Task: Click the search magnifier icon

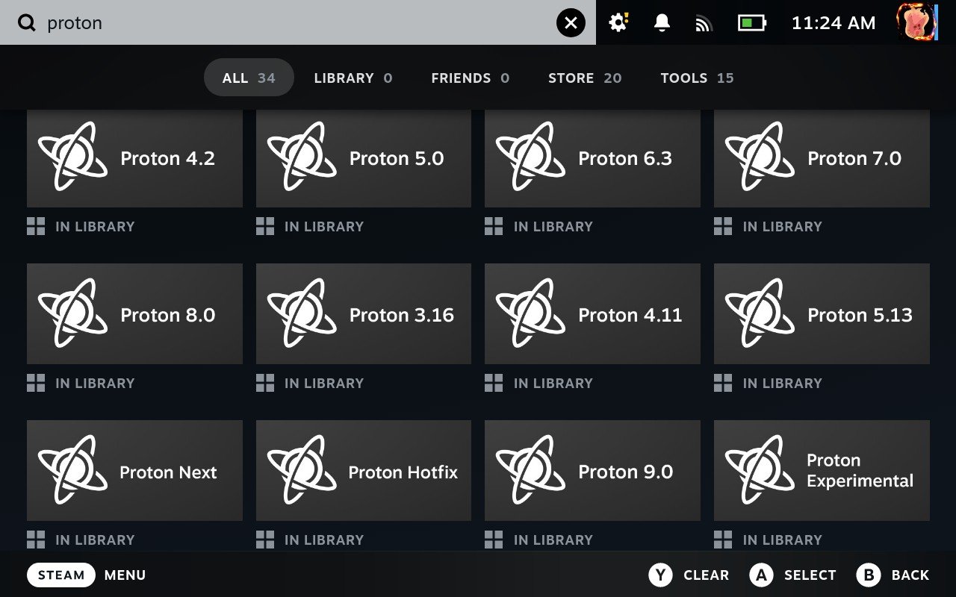Action: click(27, 22)
